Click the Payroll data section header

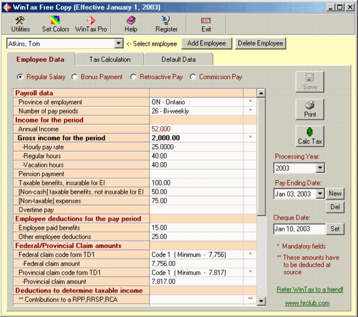point(81,93)
